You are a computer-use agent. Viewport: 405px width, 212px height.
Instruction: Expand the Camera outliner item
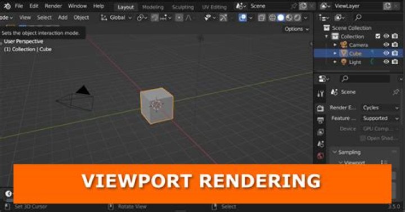[x=335, y=45]
